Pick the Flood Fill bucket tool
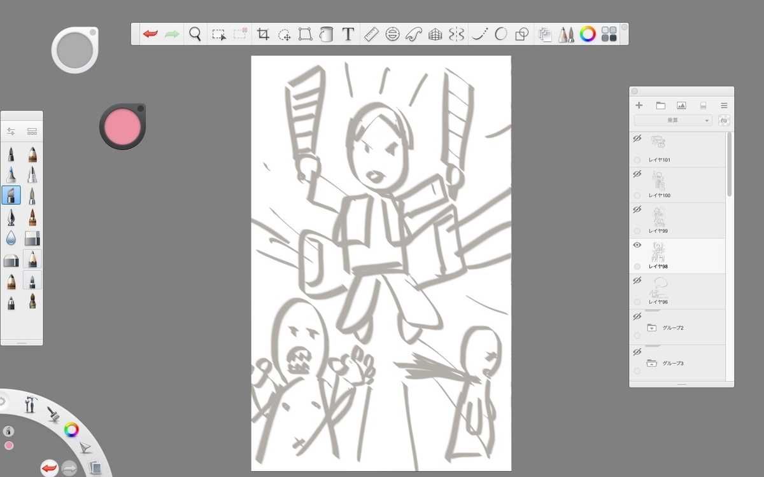The image size is (764, 477). (326, 34)
